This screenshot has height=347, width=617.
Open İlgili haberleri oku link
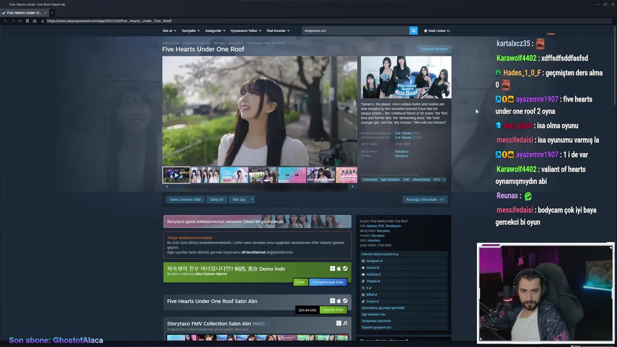(x=374, y=314)
